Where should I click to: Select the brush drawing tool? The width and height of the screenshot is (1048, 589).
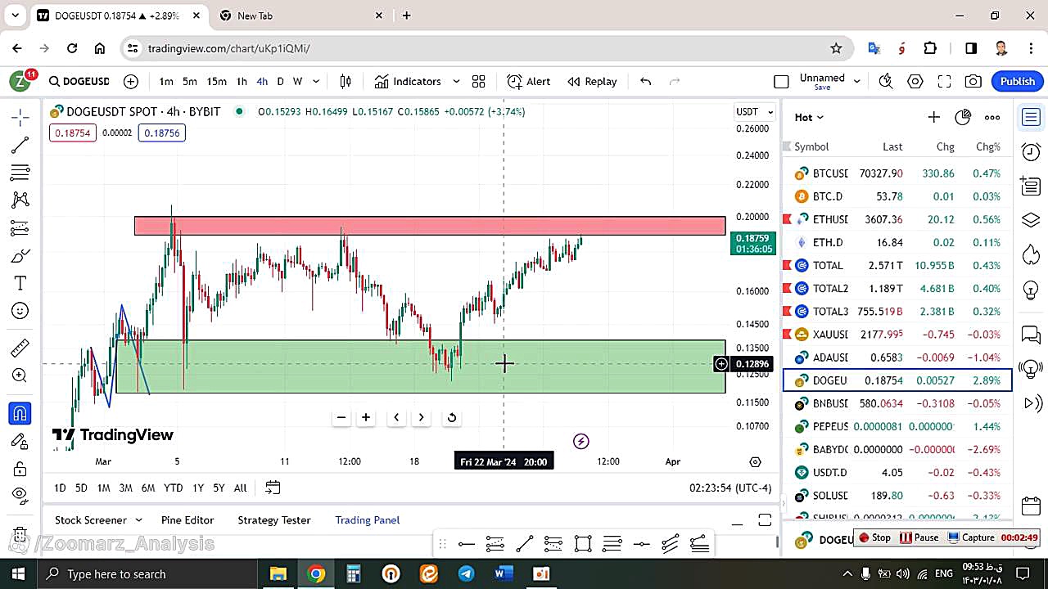coord(20,256)
